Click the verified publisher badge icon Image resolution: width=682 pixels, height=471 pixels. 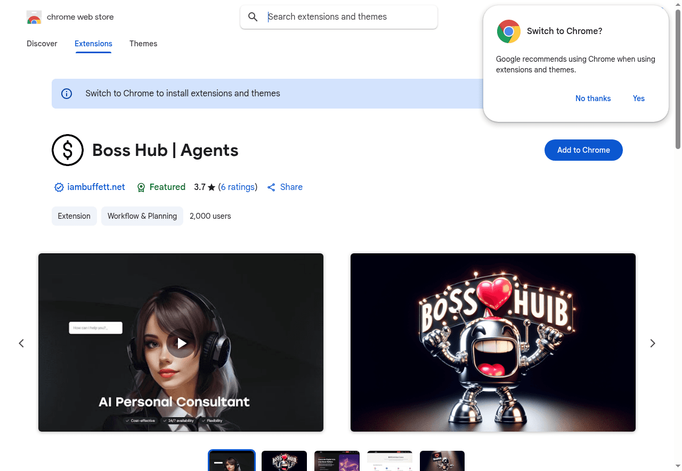point(59,187)
